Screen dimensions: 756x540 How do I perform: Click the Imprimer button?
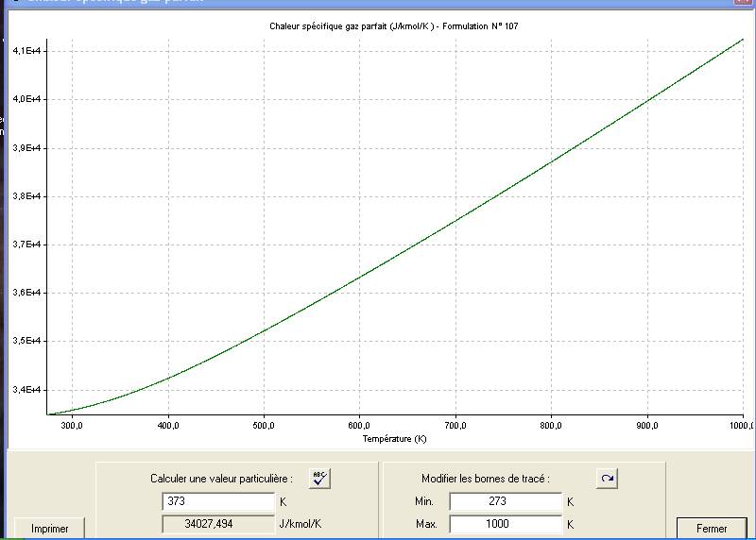point(50,529)
